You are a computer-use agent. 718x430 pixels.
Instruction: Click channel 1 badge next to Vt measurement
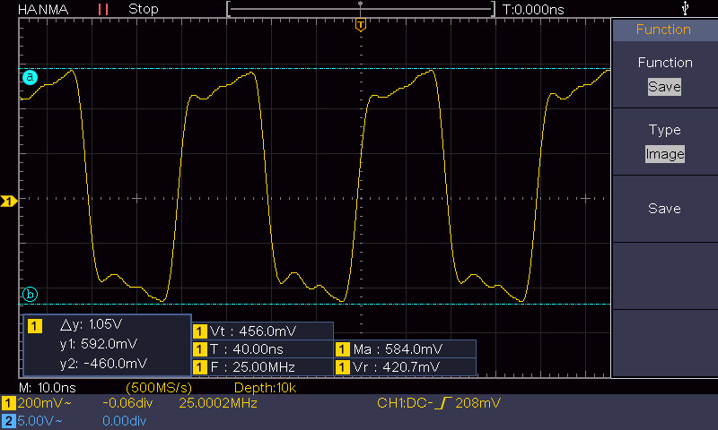[x=199, y=331]
